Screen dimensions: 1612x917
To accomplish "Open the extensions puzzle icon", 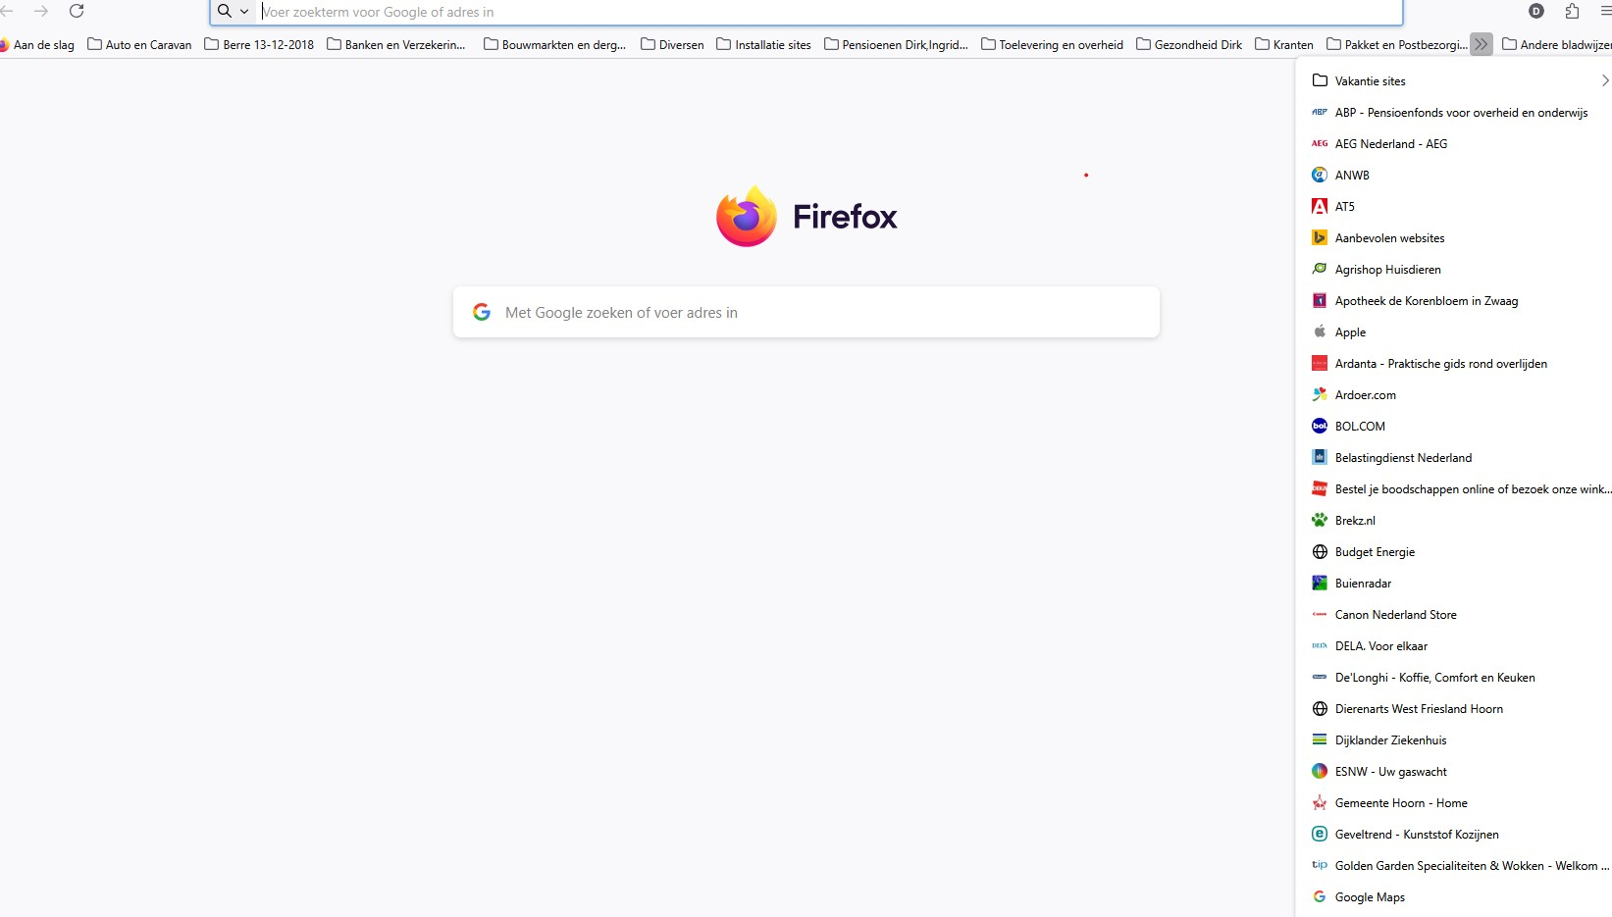I will (x=1572, y=11).
